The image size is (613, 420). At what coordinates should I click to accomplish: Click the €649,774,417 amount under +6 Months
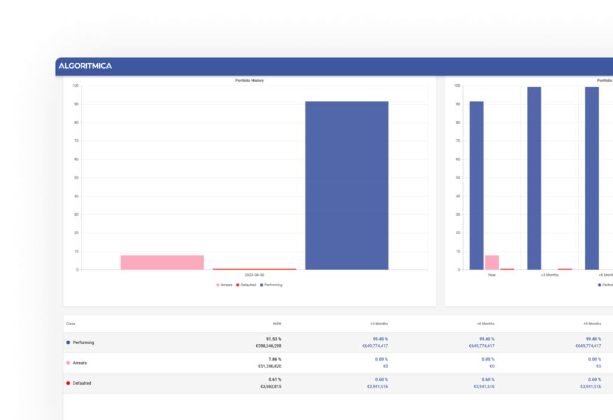click(x=482, y=346)
